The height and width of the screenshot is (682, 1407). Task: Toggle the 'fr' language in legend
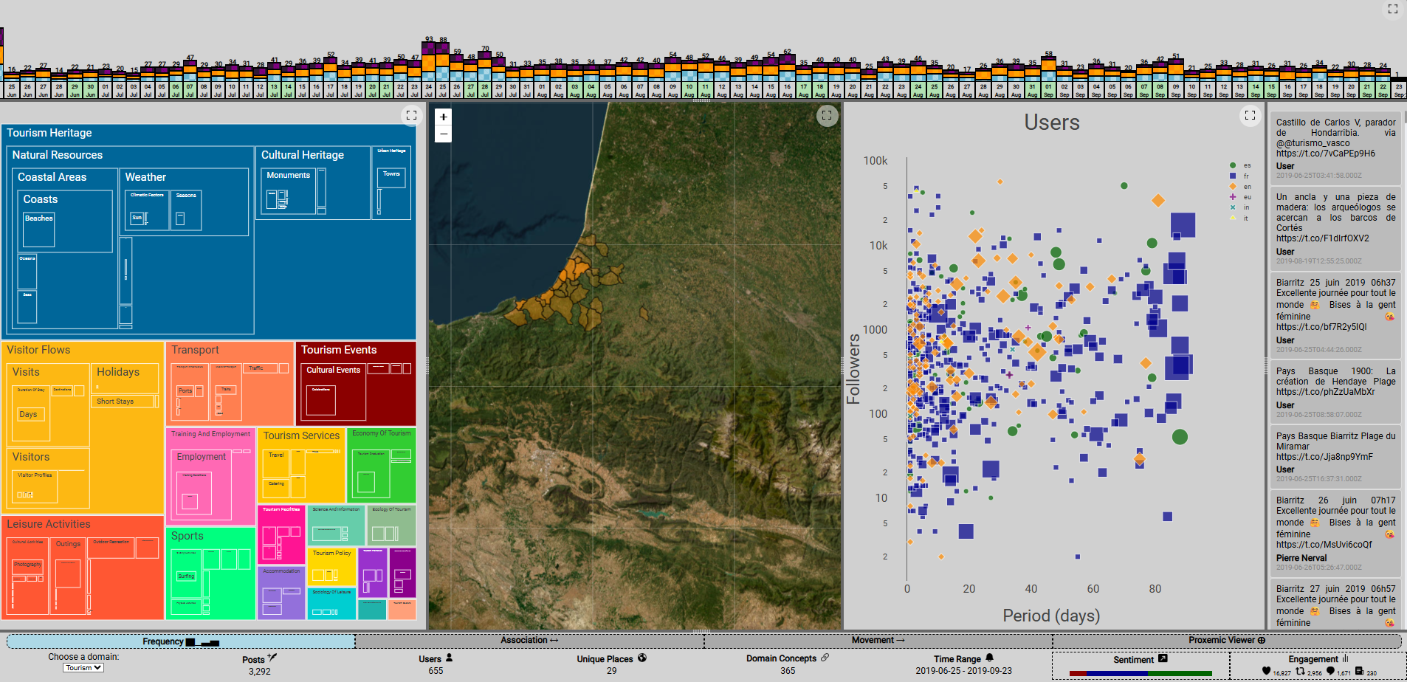tap(1239, 176)
